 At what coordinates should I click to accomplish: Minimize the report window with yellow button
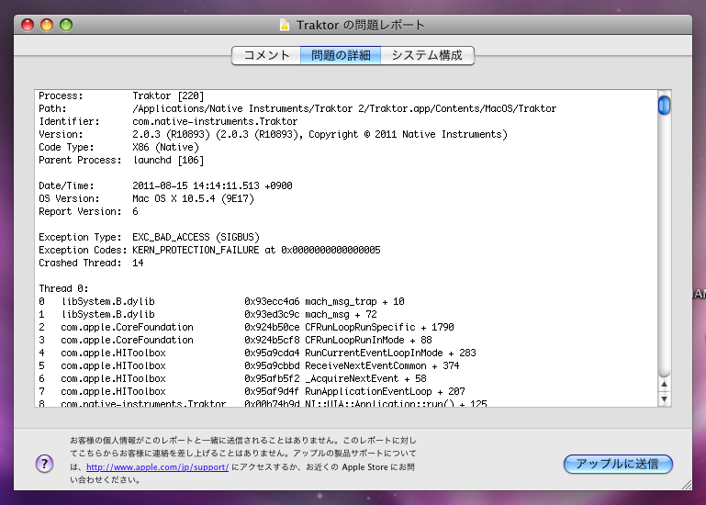(47, 25)
